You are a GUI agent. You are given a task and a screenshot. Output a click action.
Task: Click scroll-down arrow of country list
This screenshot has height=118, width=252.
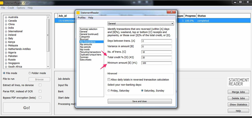(x=48, y=67)
